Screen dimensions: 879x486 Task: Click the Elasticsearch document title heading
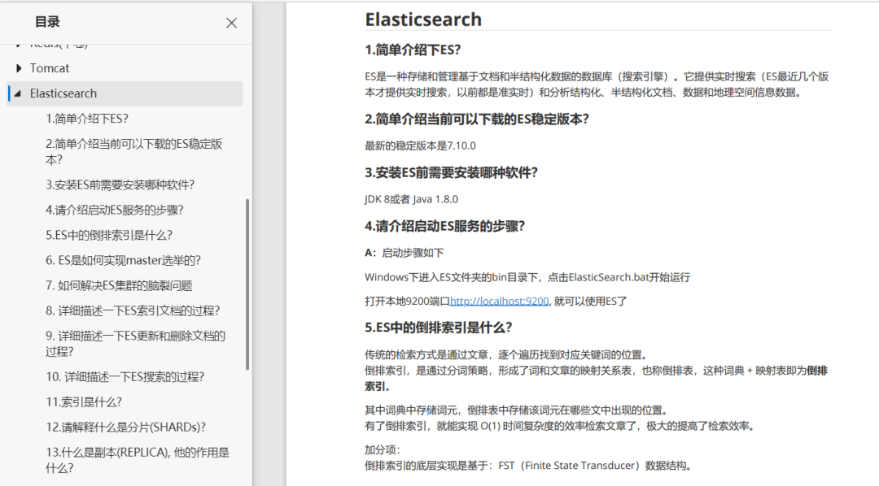pos(423,20)
